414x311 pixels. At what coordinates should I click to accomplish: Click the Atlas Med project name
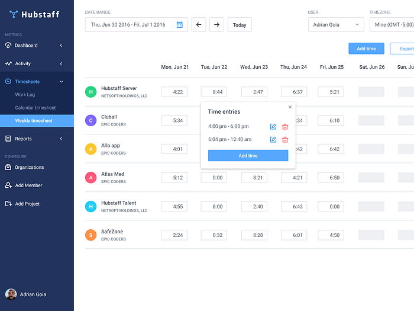tap(112, 174)
